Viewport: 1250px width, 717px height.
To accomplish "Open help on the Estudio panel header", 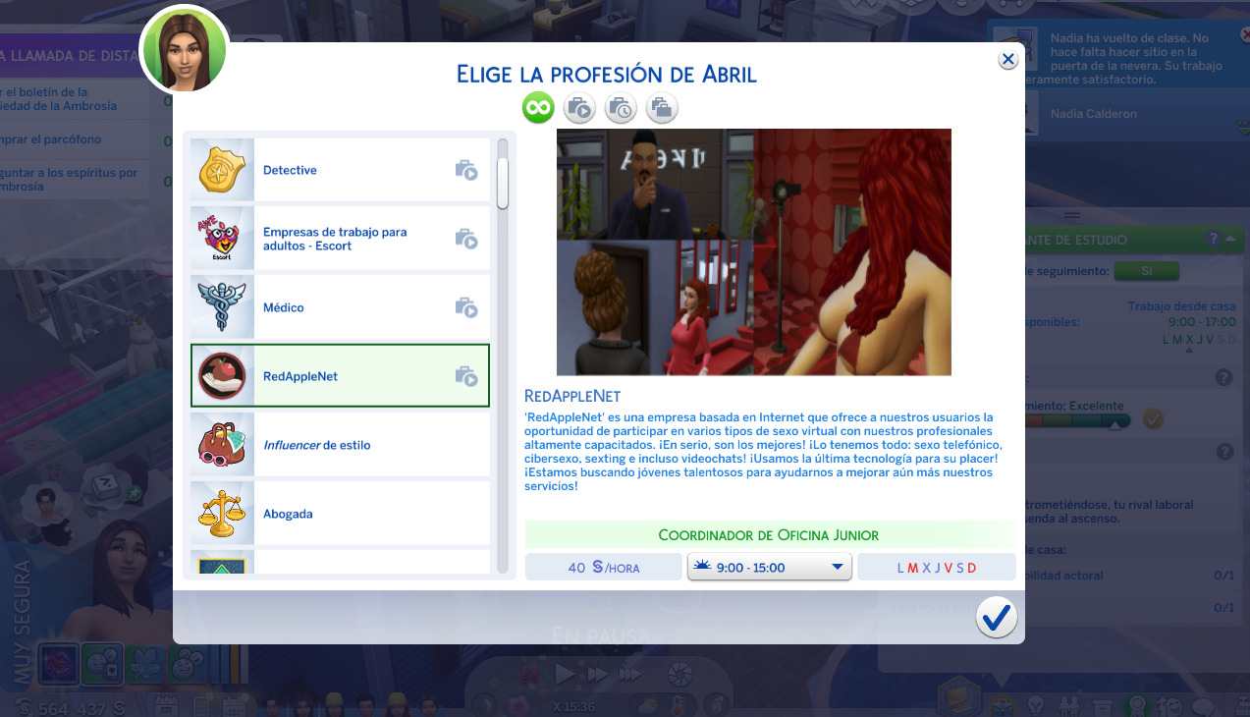I will coord(1214,239).
